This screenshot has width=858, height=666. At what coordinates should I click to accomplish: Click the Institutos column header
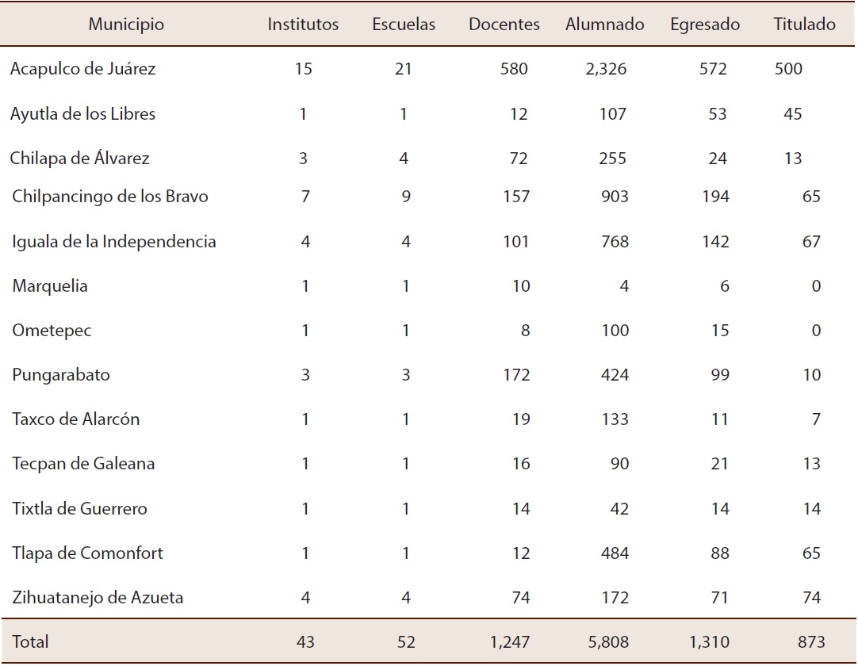click(304, 25)
